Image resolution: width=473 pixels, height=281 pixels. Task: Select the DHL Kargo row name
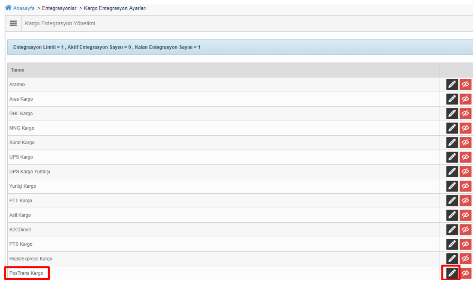click(21, 114)
